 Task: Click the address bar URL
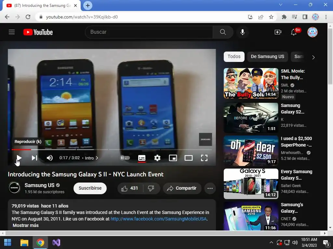click(82, 17)
